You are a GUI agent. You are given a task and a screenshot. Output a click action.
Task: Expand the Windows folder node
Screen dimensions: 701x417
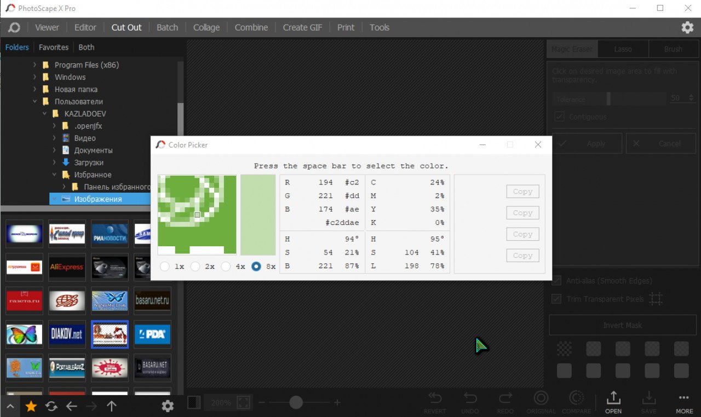click(35, 77)
